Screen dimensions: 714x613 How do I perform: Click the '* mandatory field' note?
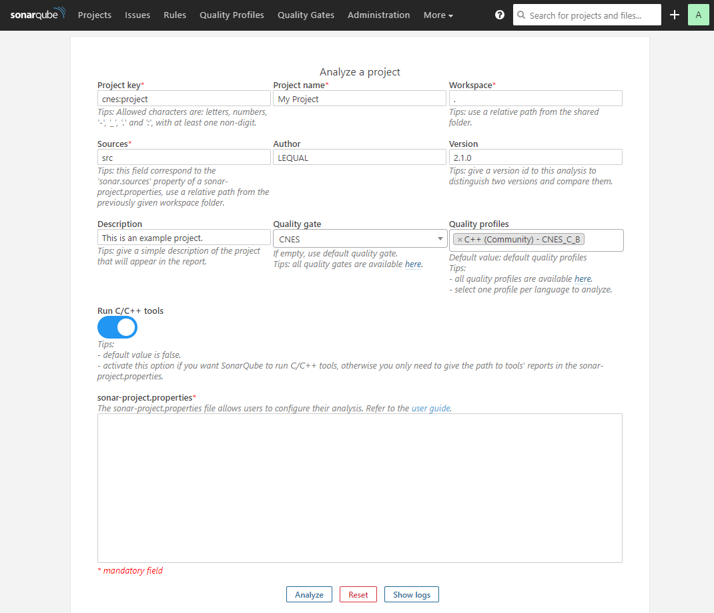tap(130, 571)
